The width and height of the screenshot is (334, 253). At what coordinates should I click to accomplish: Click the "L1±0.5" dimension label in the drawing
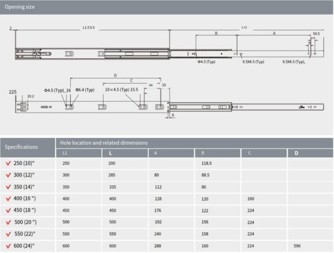coord(89,28)
